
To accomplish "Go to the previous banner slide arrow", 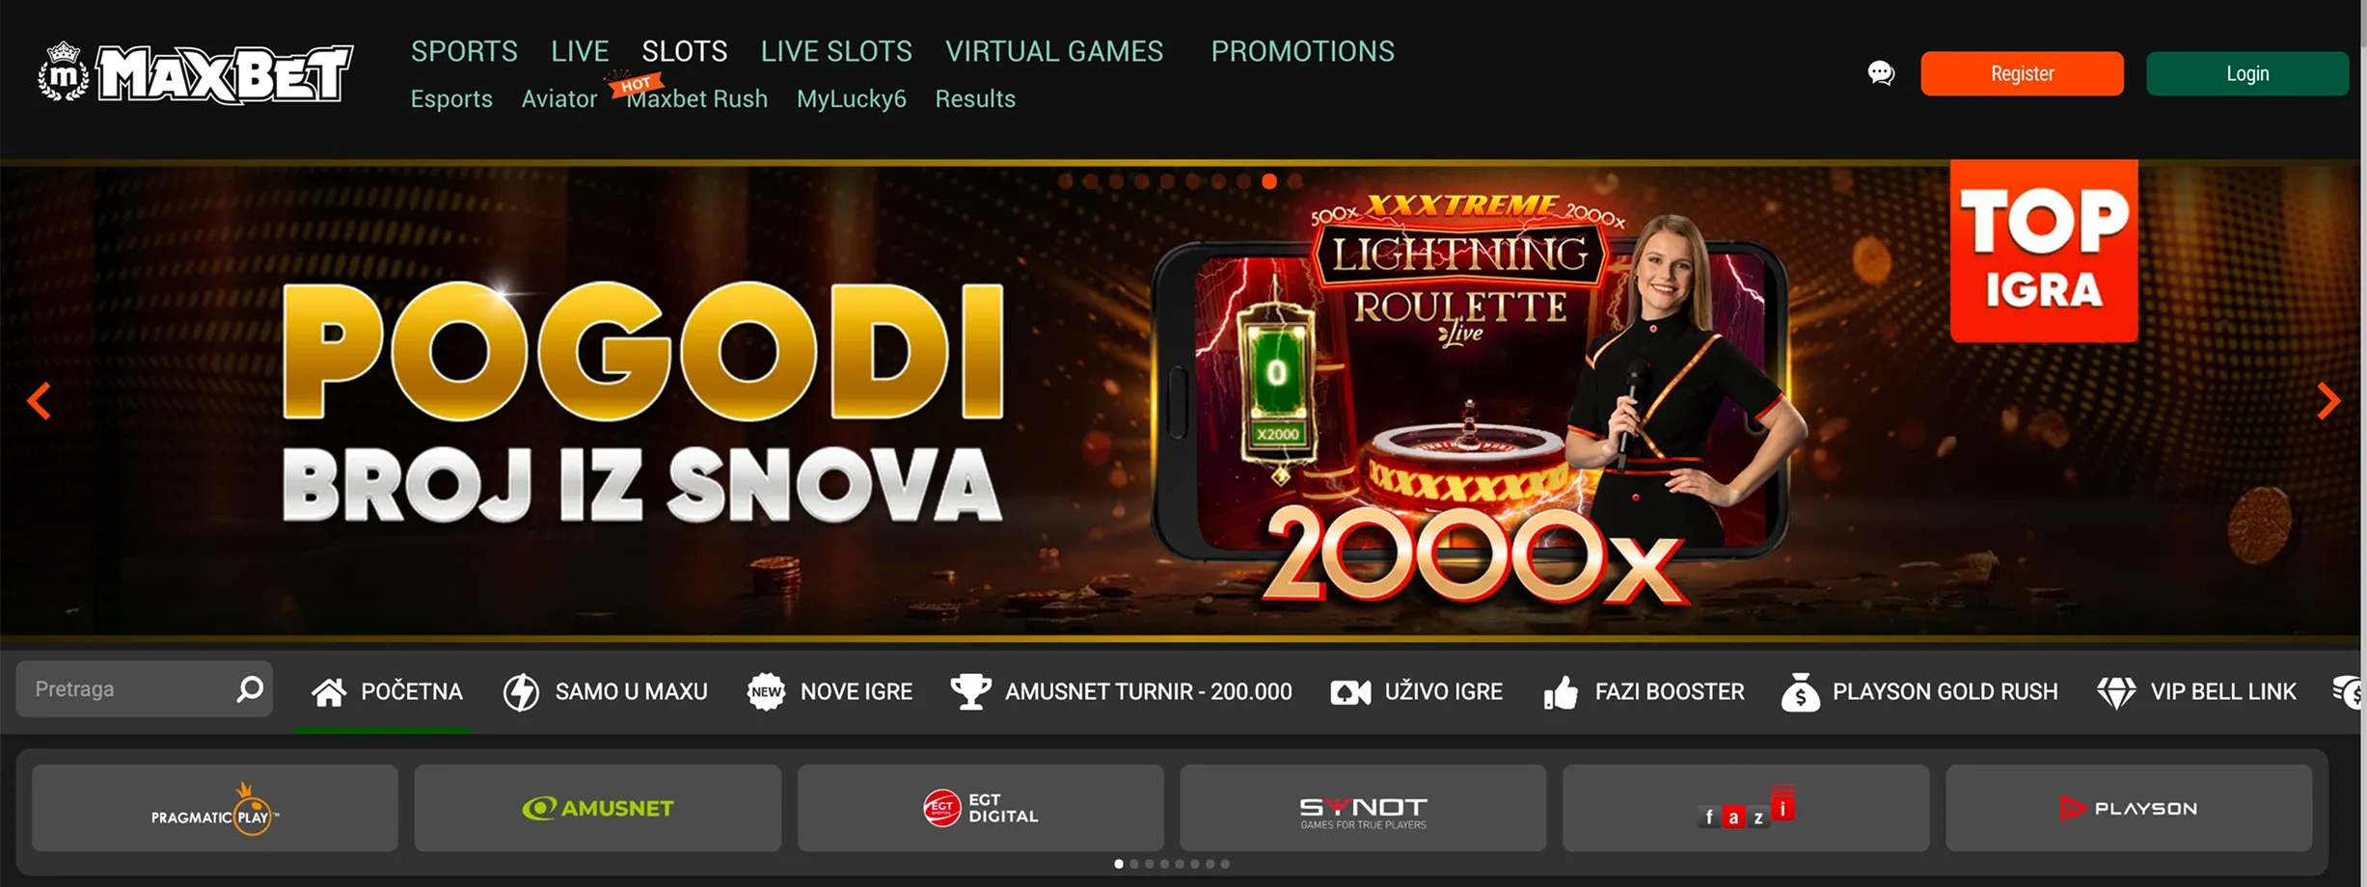I will [40, 401].
